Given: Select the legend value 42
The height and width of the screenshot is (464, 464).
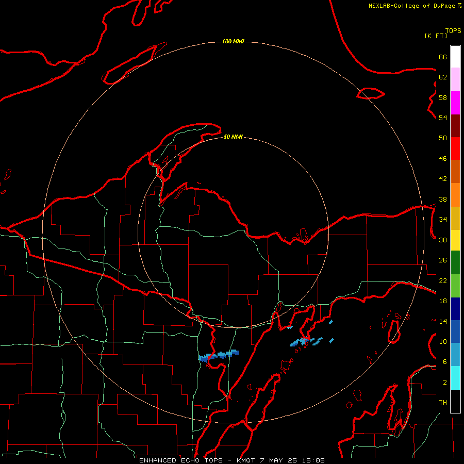Looking at the screenshot, I should point(443,179).
